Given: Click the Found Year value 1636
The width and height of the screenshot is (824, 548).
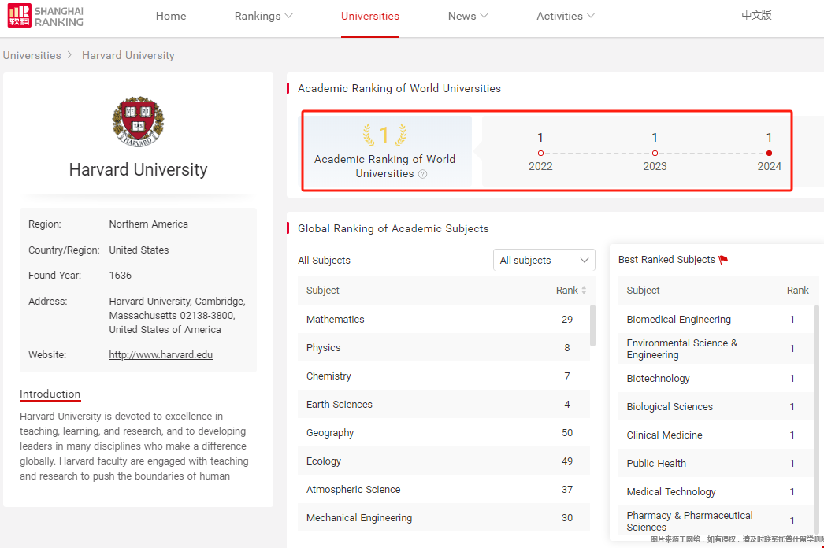Looking at the screenshot, I should pyautogui.click(x=121, y=276).
